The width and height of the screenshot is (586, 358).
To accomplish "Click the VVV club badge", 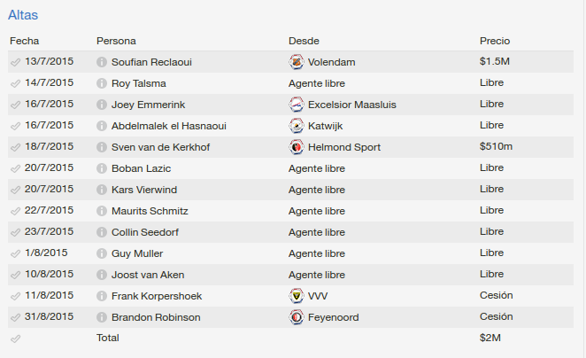I will [297, 296].
